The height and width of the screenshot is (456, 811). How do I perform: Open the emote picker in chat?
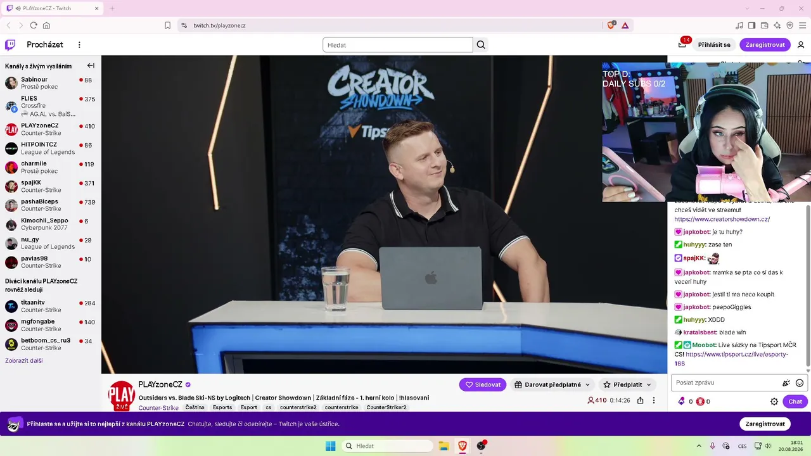[x=800, y=383]
